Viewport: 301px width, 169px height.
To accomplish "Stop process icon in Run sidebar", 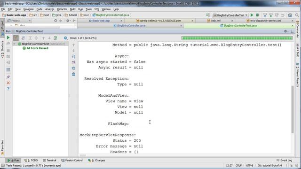I will tap(8, 51).
